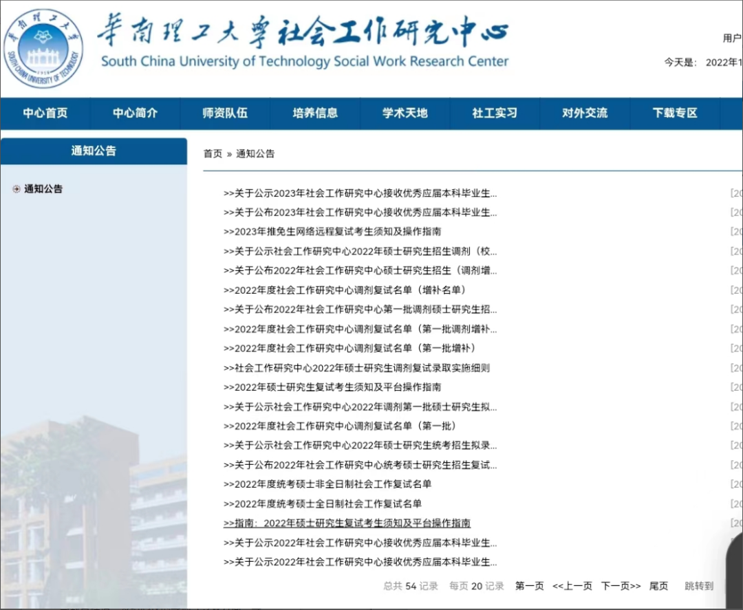Screen dimensions: 743x610
Task: Click the bullet icon beside sidebar 通知公告
Action: 17,189
